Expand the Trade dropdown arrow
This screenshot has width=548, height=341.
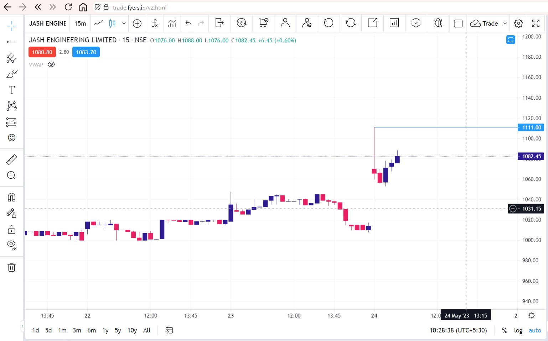pyautogui.click(x=505, y=23)
